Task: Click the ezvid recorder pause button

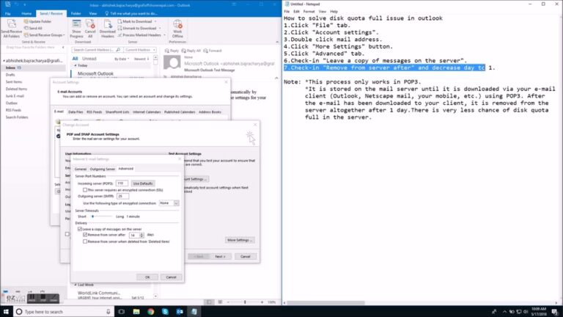Action: point(32,299)
